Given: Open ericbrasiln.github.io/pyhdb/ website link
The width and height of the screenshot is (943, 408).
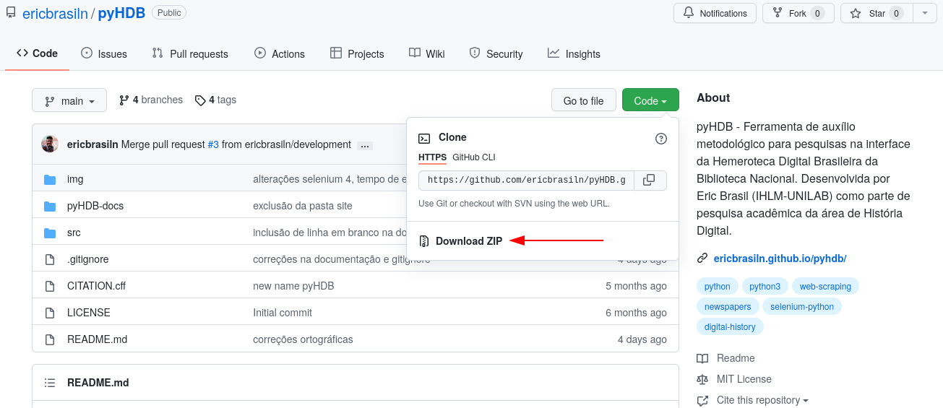Looking at the screenshot, I should point(780,259).
